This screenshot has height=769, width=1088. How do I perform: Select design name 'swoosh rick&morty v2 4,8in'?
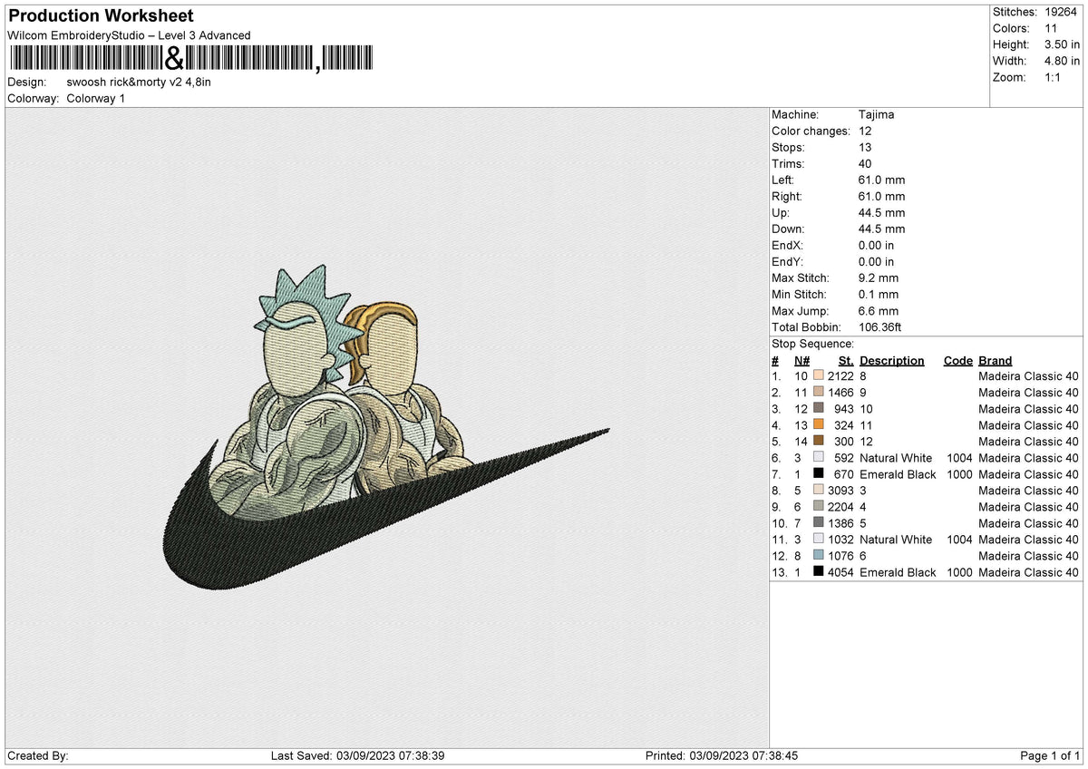[x=139, y=82]
